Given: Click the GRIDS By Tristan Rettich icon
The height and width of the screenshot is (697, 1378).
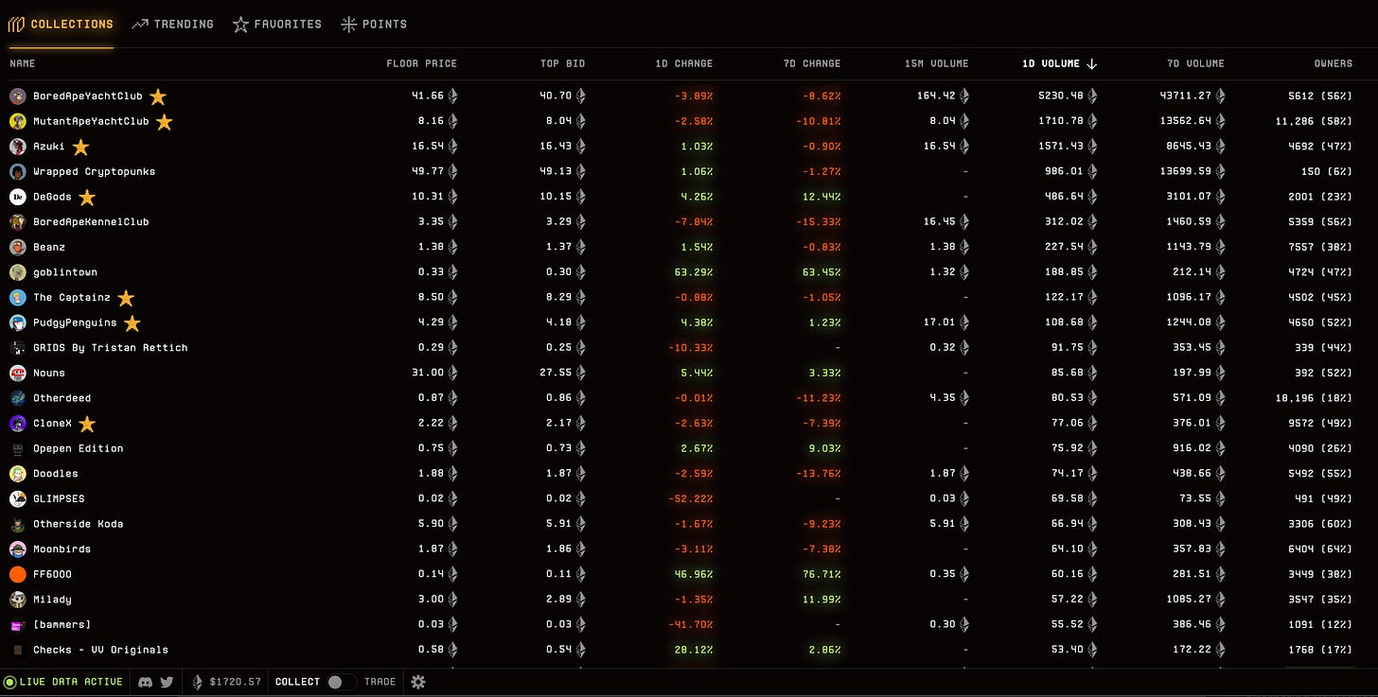Looking at the screenshot, I should 18,348.
